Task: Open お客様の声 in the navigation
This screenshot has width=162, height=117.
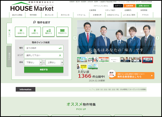Action: click(97, 15)
